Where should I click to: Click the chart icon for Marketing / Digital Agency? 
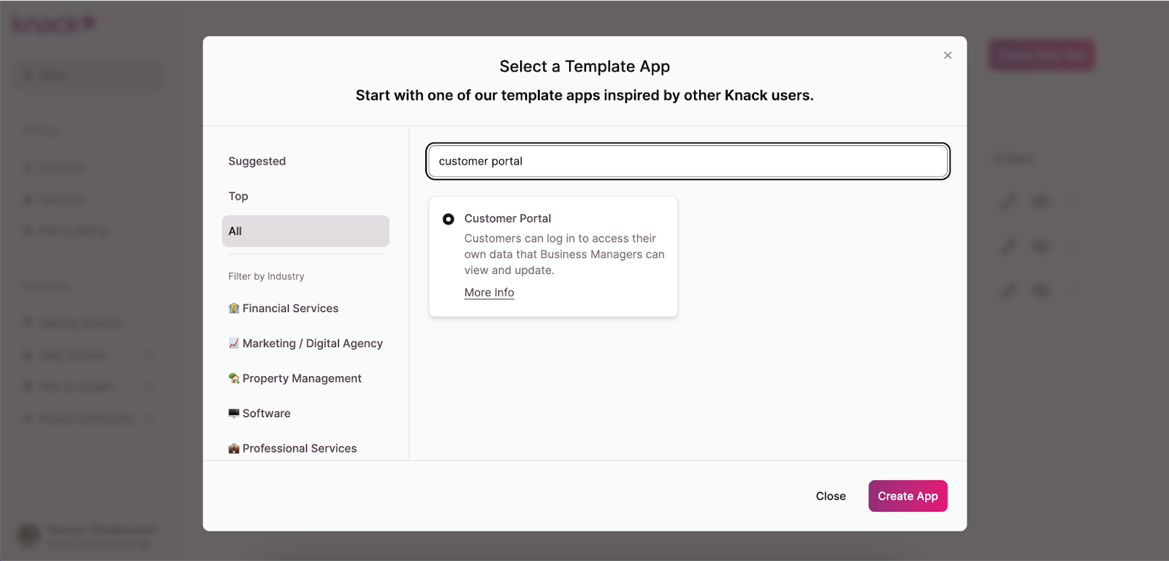(234, 343)
